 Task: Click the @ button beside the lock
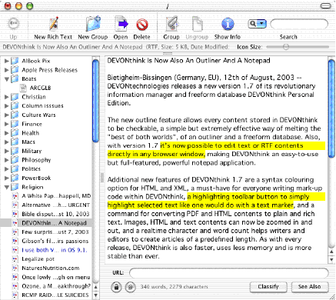click(x=130, y=287)
